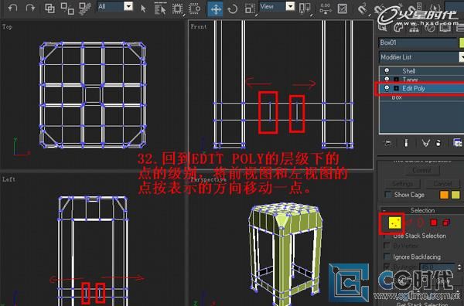Click the Top viewport label

(8, 26)
